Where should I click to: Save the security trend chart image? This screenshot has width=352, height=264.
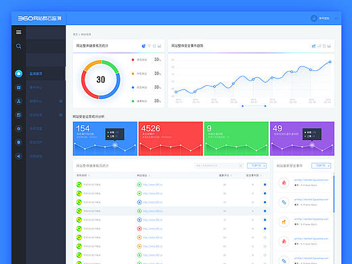pos(329,46)
